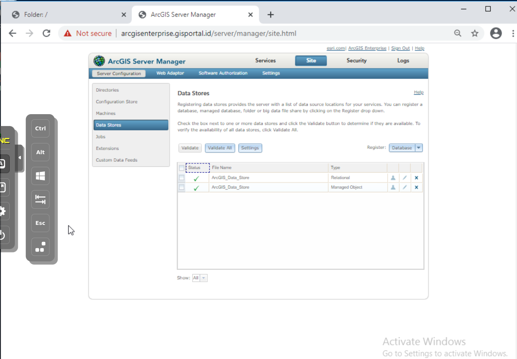Reload the page with browser refresh icon

point(47,34)
